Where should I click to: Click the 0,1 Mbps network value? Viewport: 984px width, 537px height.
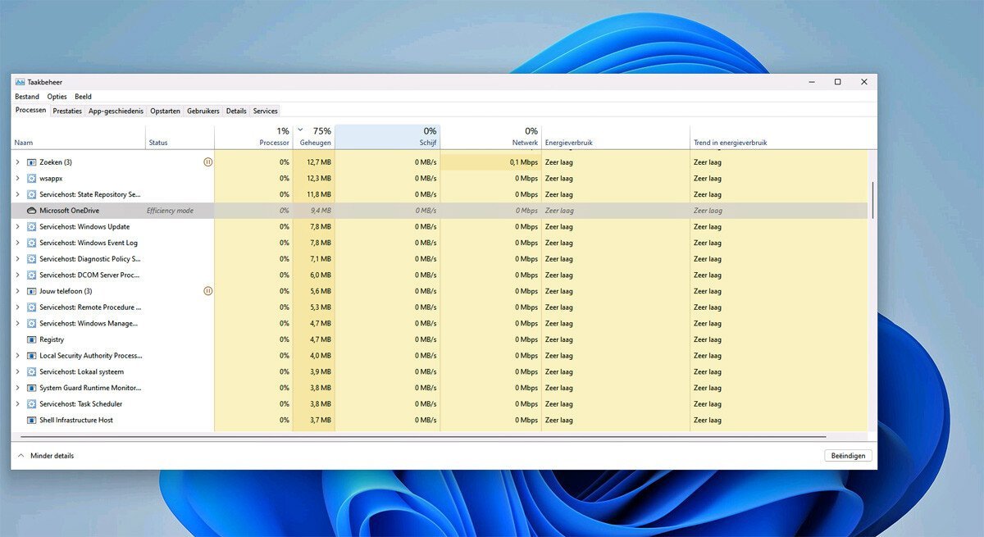[x=524, y=162]
